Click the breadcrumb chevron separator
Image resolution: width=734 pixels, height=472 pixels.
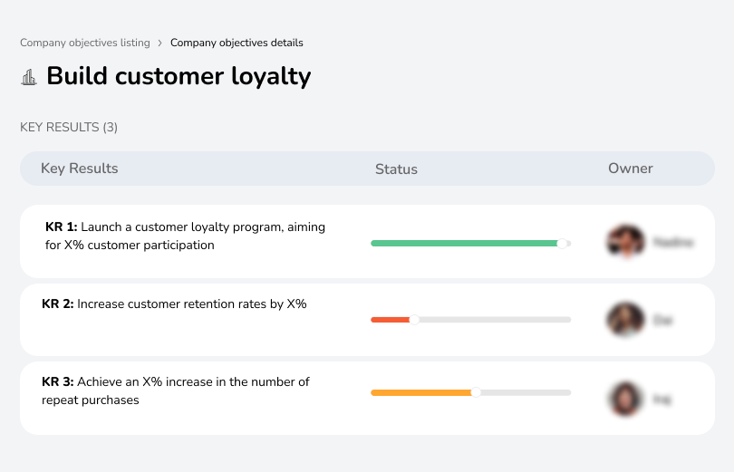(159, 43)
